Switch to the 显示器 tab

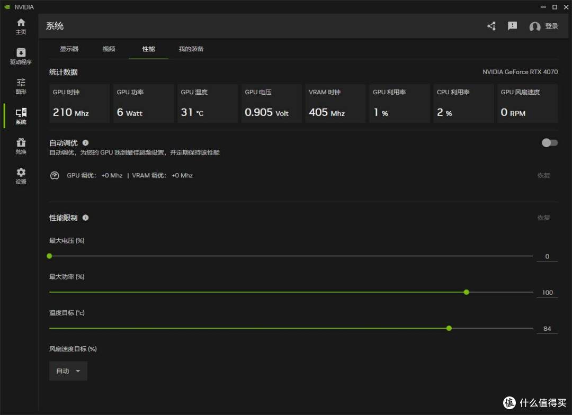(x=69, y=49)
